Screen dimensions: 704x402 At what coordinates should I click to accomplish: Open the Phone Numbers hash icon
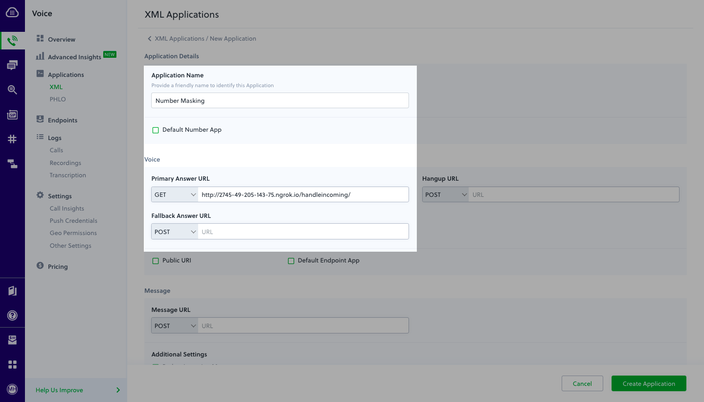12,139
